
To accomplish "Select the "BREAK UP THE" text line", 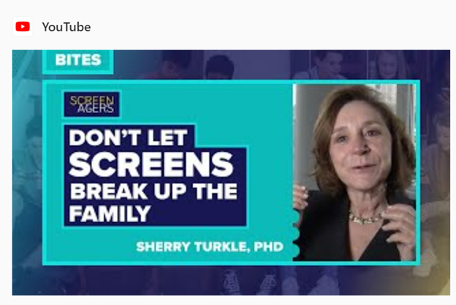I will (x=154, y=191).
